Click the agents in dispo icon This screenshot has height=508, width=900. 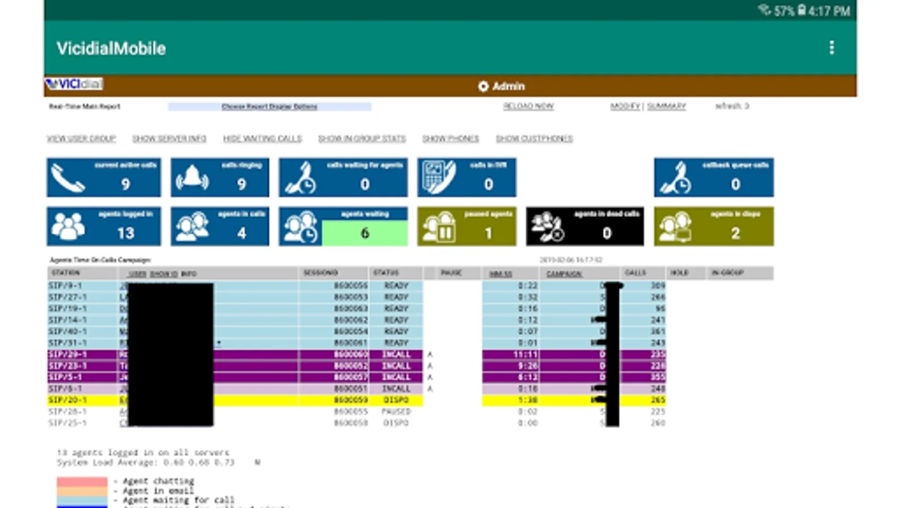[675, 227]
